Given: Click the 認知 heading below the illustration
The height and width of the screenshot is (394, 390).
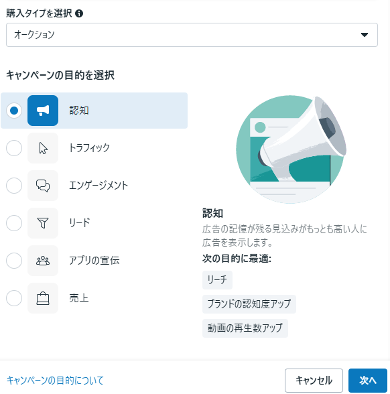Looking at the screenshot, I should [x=213, y=213].
